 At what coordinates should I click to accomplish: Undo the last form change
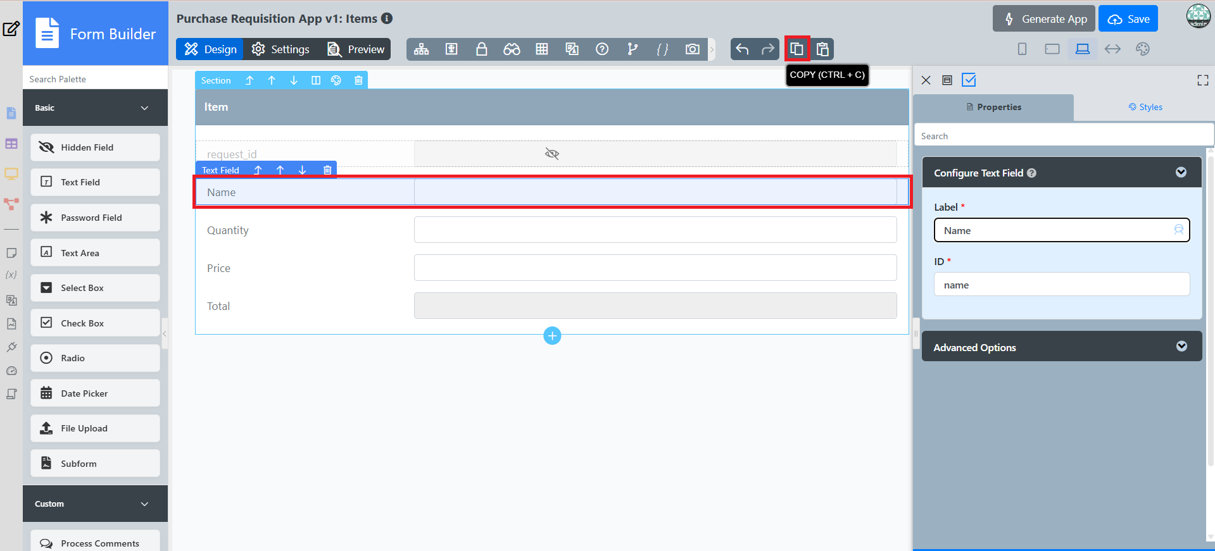point(742,49)
